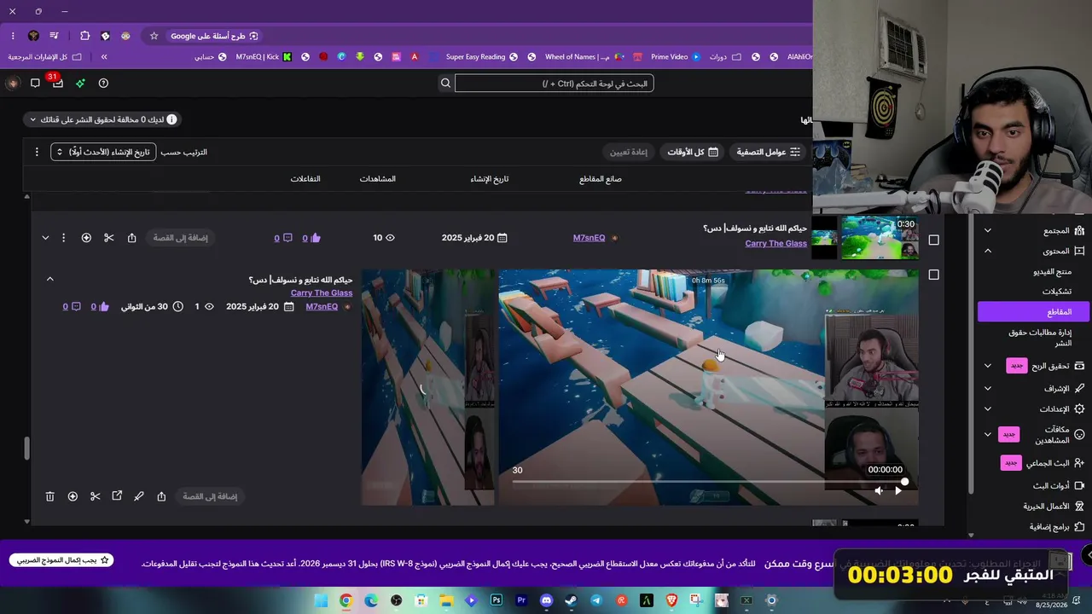
Task: Open the three-dot menu in the 10-views clip row
Action: (63, 238)
